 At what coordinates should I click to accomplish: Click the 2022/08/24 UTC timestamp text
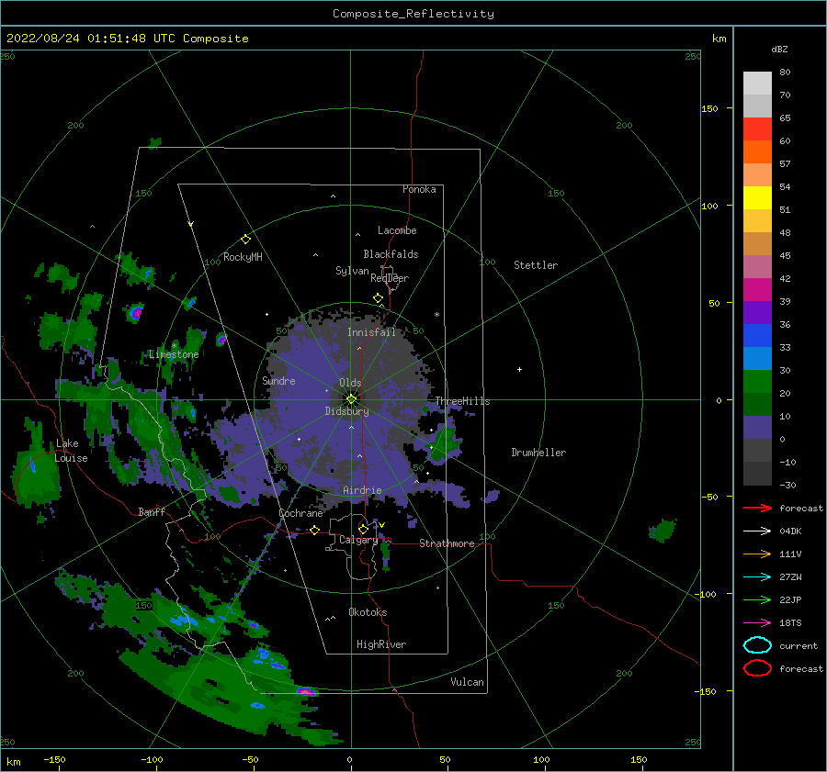[x=127, y=38]
